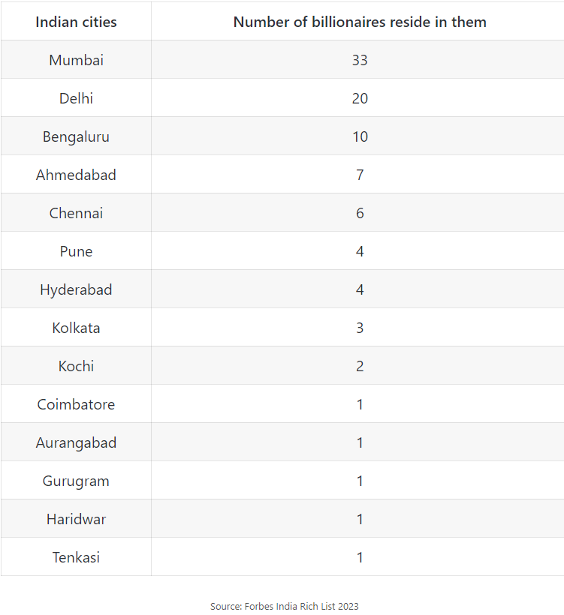Click the Tenkasi row label

(76, 557)
